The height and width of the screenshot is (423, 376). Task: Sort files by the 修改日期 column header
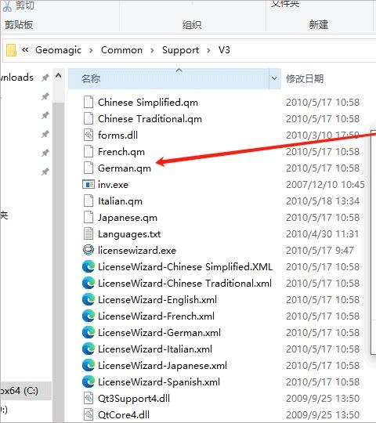click(305, 79)
